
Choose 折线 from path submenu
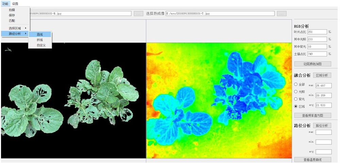[x=40, y=40]
